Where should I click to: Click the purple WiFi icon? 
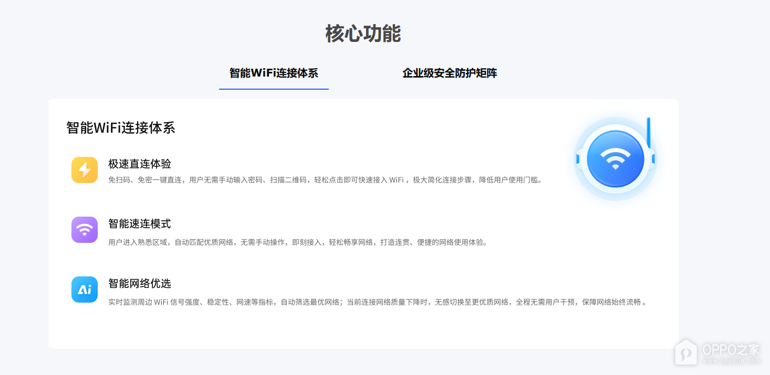click(x=85, y=230)
